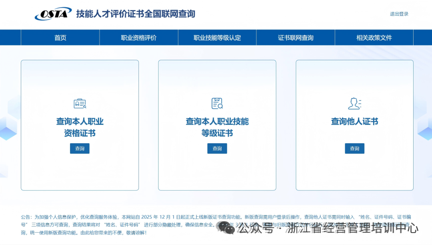
Task: Click the 查询他人证书 card title
Action: [x=354, y=121]
